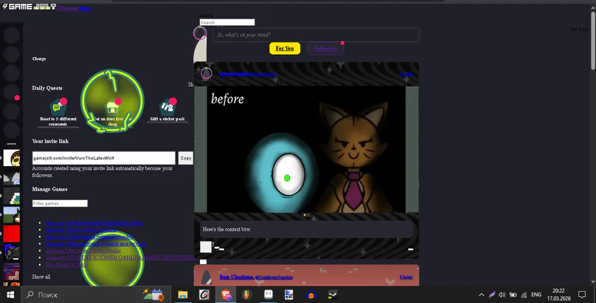596x303 pixels.
Task: Click the 'Here's the context btw.' text
Action: pos(226,230)
